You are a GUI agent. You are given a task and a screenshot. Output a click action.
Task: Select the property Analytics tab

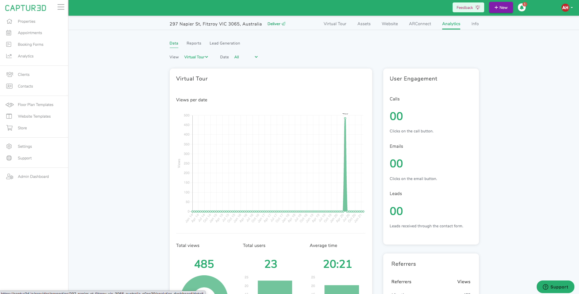coord(451,24)
